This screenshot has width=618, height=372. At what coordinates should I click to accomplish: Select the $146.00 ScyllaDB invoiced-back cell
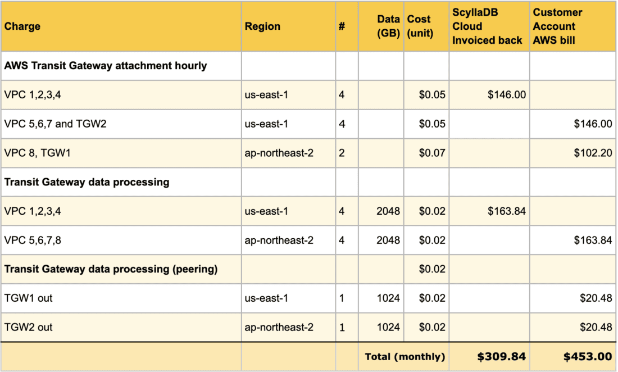pos(489,94)
